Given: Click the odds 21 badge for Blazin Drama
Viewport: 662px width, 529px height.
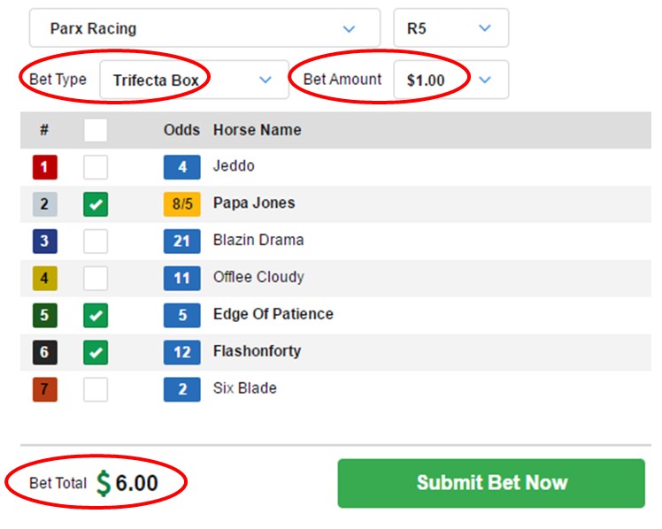Looking at the screenshot, I should (x=182, y=241).
